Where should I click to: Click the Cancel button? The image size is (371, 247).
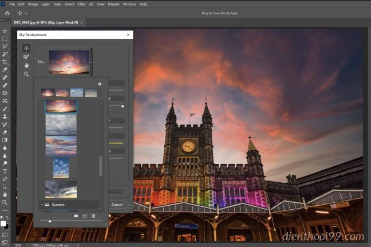[x=117, y=205]
